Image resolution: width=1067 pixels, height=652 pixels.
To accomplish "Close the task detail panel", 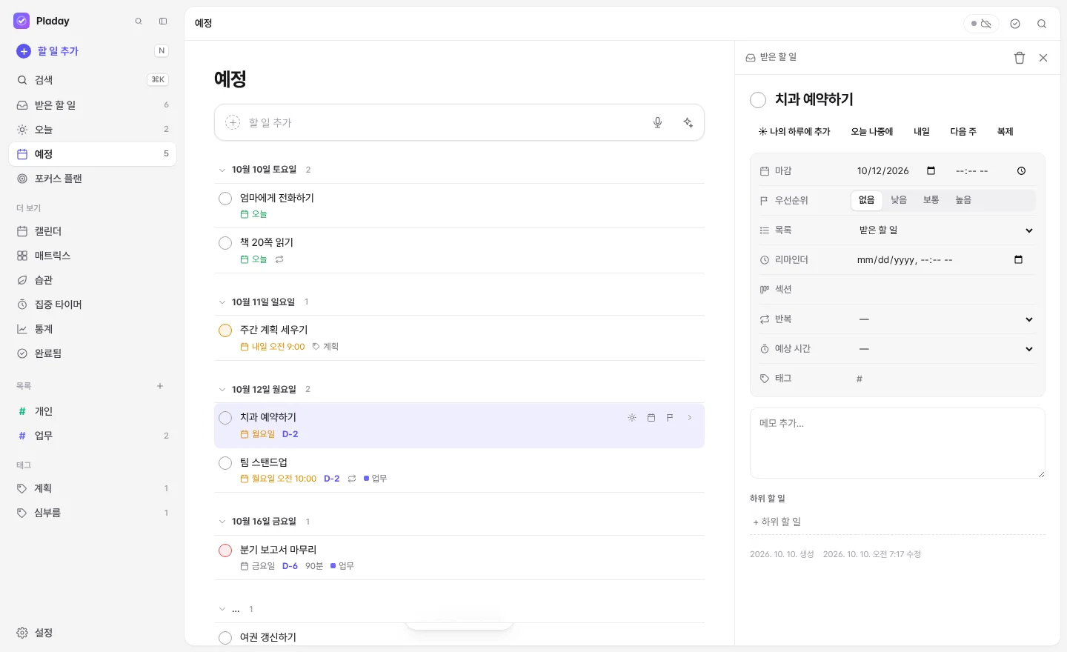I will pos(1043,58).
